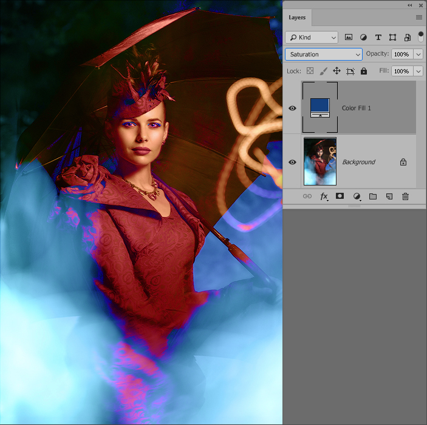Select the Color Fill 1 layer name

(356, 108)
